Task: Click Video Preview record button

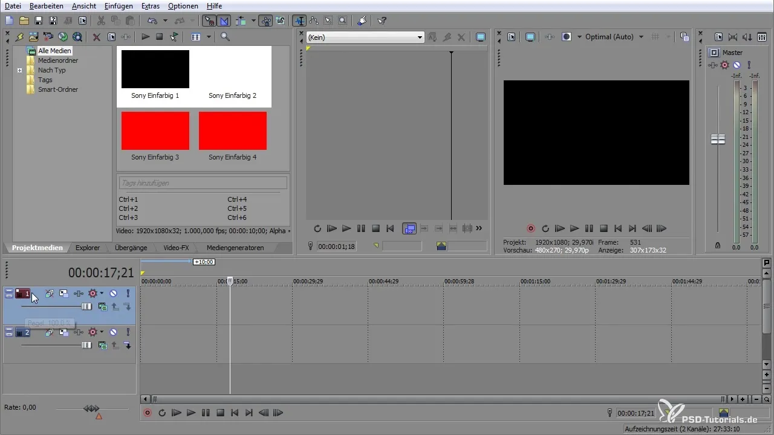Action: point(531,228)
